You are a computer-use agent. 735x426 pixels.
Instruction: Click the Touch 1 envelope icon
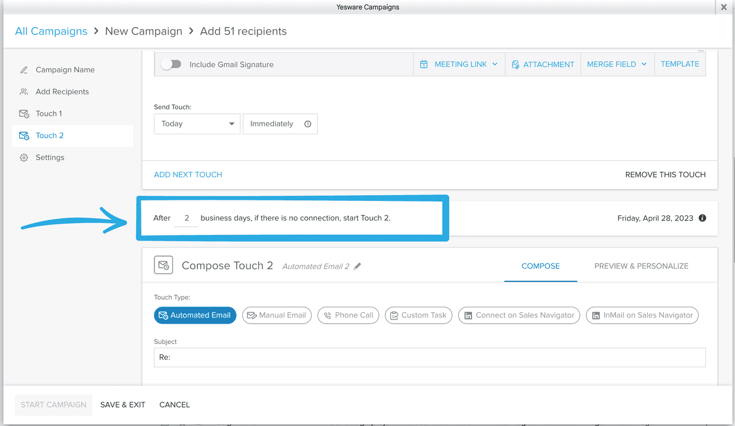[23, 113]
